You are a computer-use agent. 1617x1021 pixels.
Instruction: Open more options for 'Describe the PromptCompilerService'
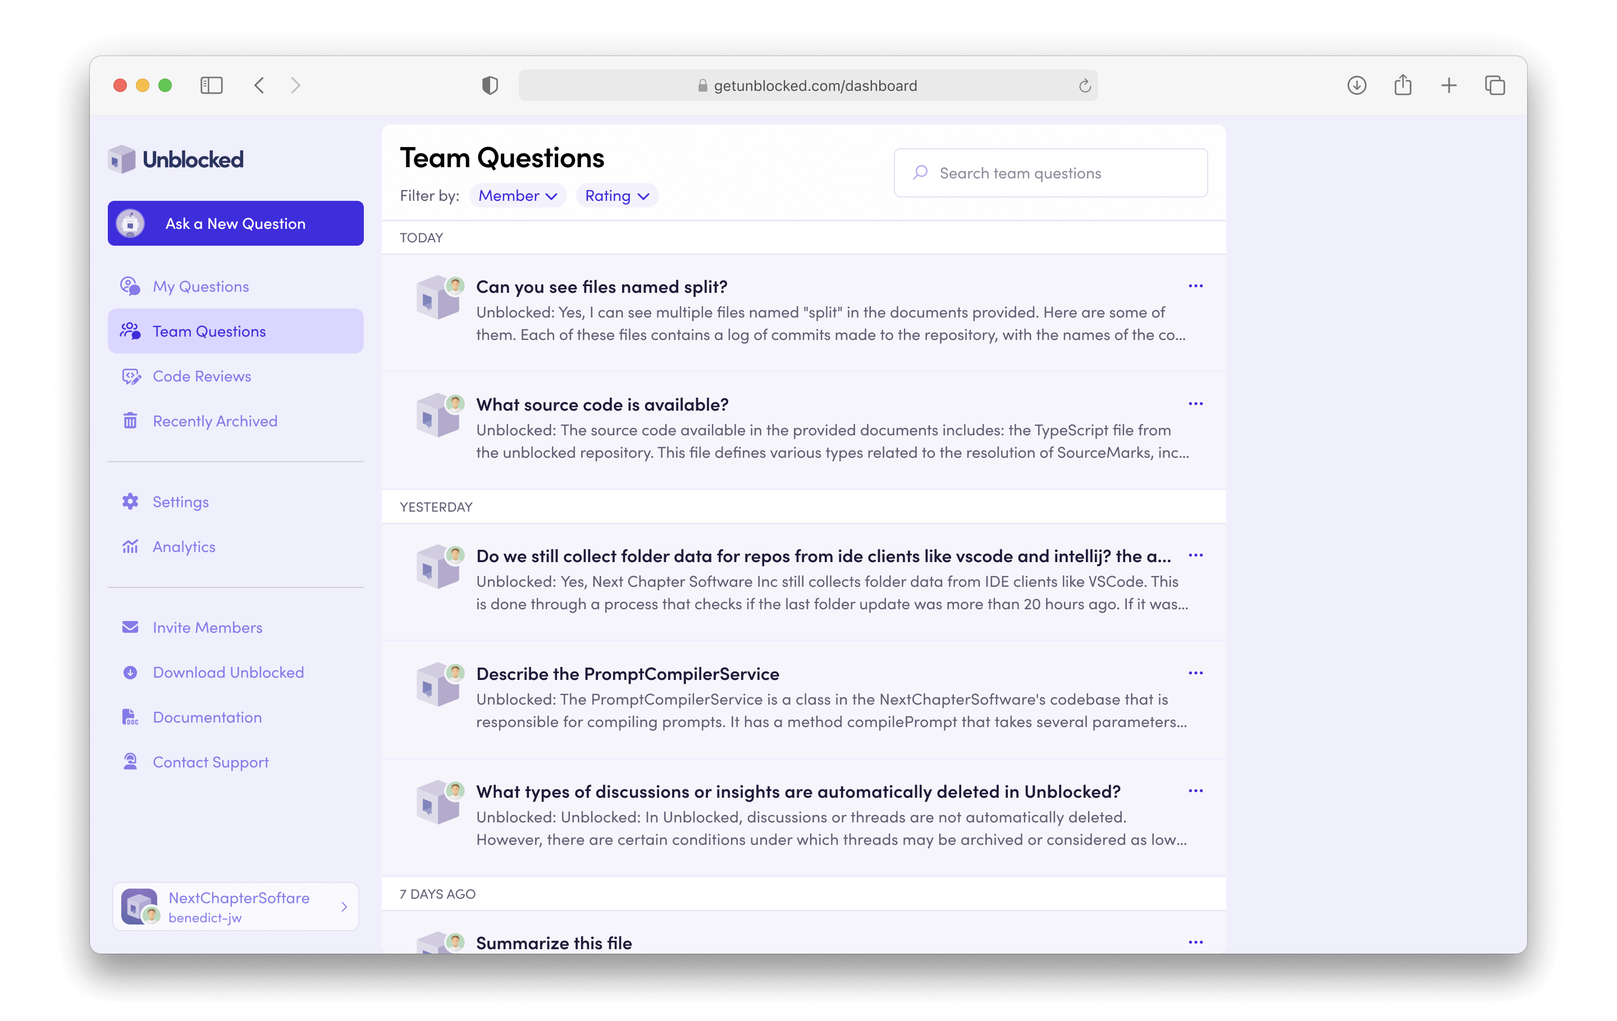[1195, 674]
